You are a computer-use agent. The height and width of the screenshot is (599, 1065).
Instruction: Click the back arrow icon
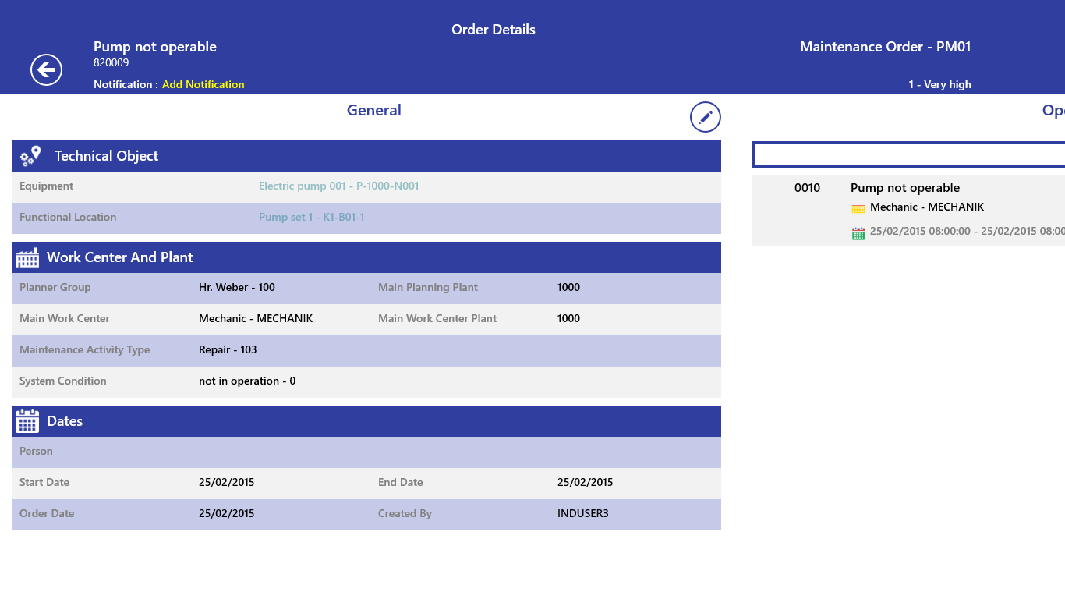tap(46, 70)
